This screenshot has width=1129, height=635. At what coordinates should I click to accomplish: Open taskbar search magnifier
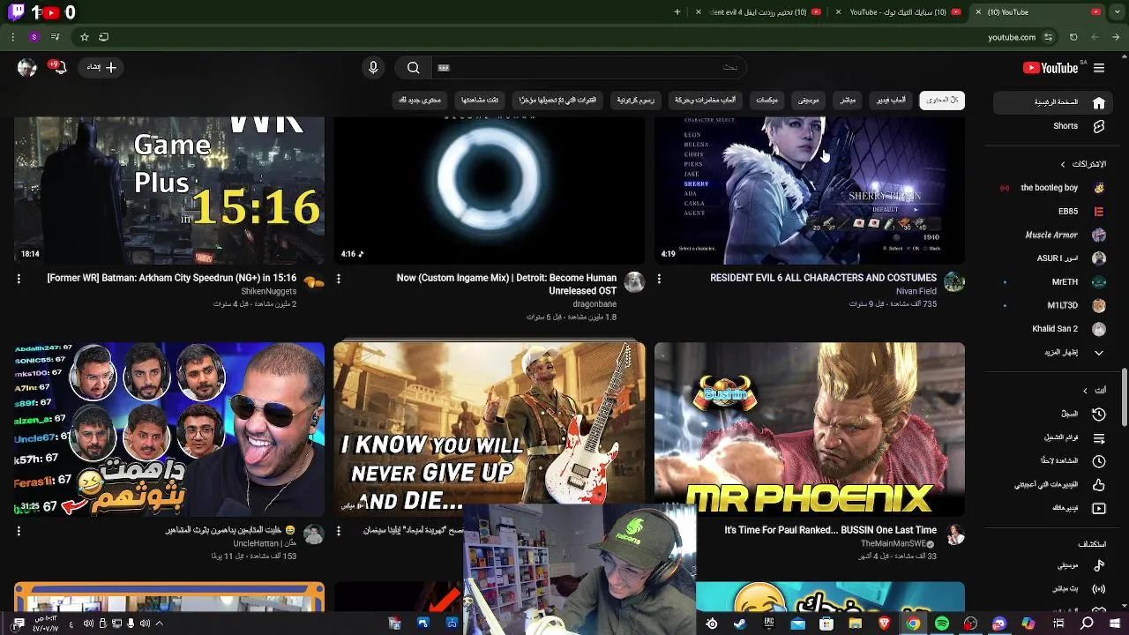[1087, 624]
